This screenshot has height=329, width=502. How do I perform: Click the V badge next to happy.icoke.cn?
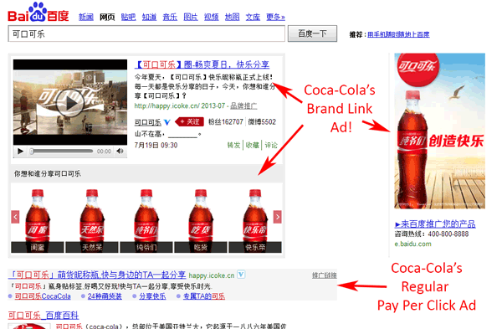241,275
